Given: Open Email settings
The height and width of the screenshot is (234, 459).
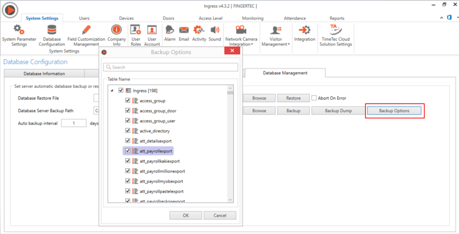Looking at the screenshot, I should click(184, 34).
